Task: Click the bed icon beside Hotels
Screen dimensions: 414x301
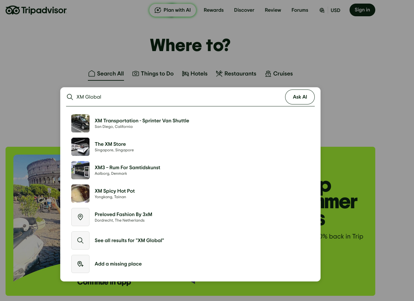Action: 186,74
